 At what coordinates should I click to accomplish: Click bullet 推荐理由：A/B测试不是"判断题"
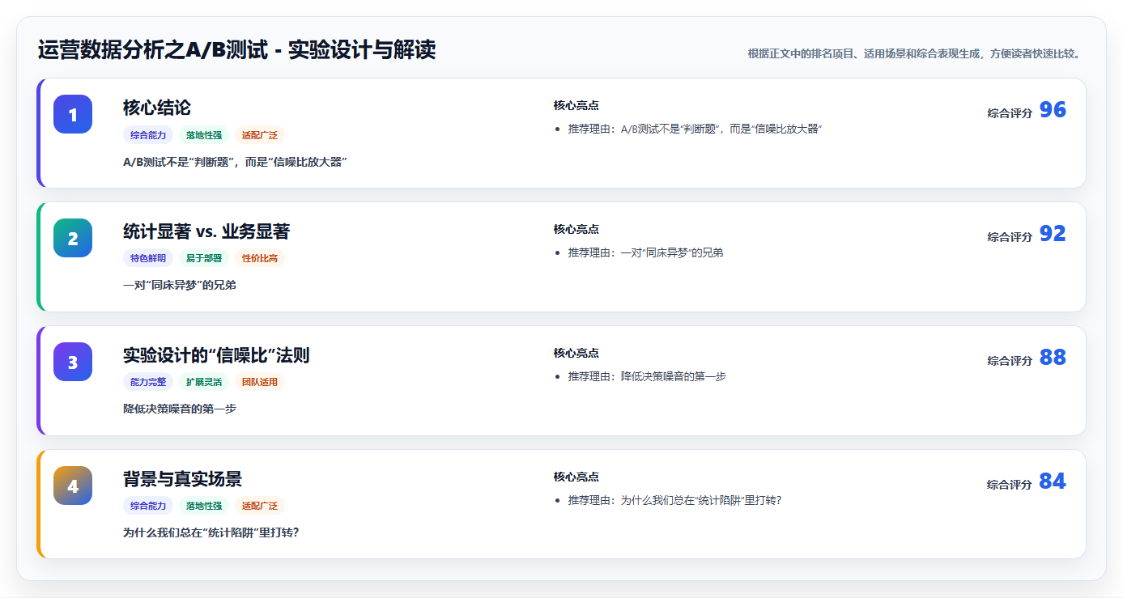tap(695, 129)
